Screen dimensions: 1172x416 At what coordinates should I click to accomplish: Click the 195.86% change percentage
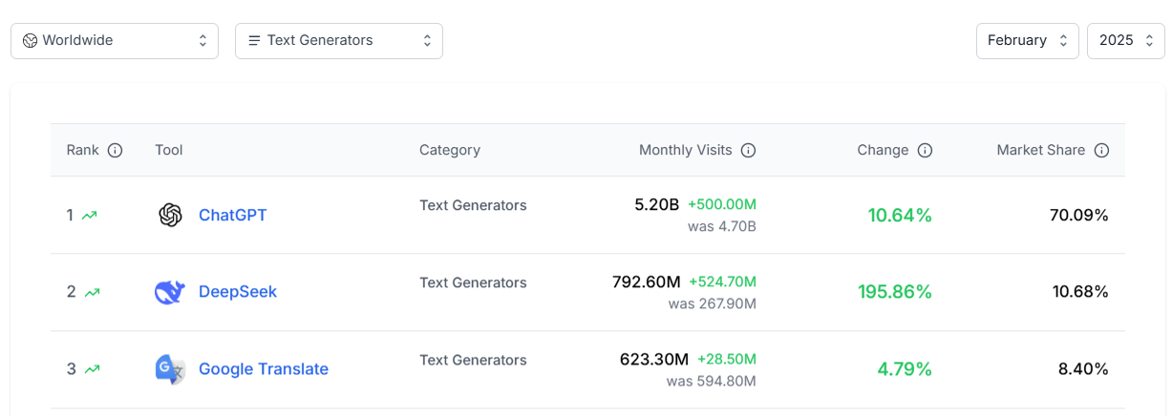tap(896, 292)
